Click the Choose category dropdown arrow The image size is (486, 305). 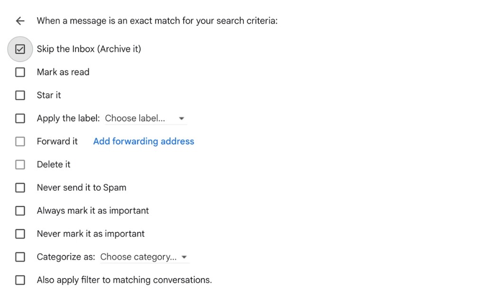[184, 257]
